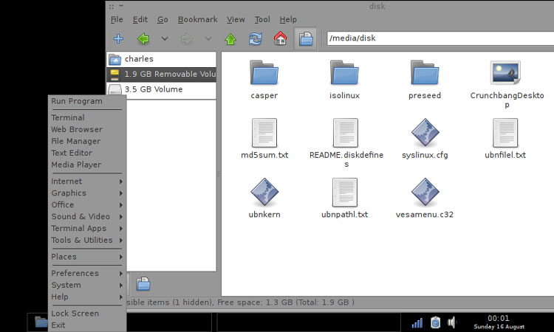
Task: Select the syslinux.cfg file icon
Action: 425,132
